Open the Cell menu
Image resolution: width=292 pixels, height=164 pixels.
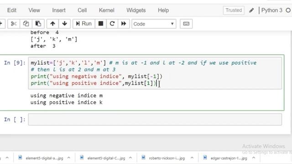(x=82, y=10)
